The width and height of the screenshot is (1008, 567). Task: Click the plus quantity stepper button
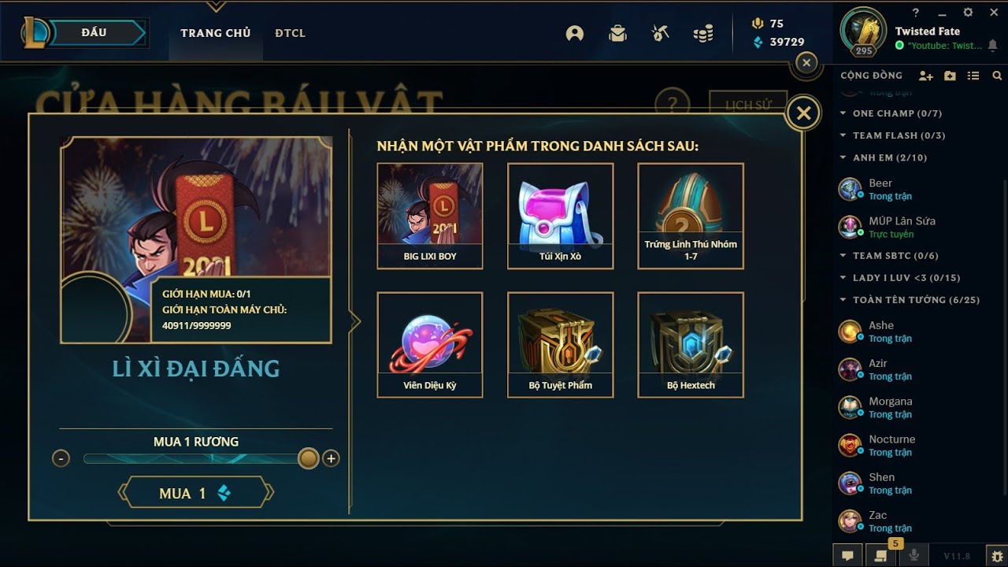(x=331, y=458)
